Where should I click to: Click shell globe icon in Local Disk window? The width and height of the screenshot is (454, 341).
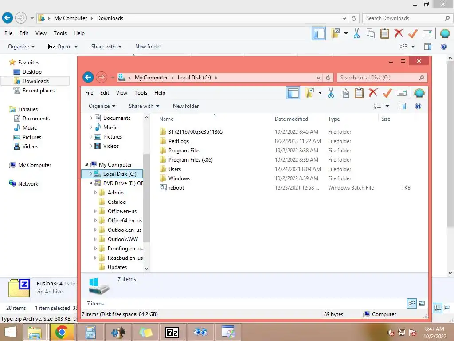tap(419, 93)
